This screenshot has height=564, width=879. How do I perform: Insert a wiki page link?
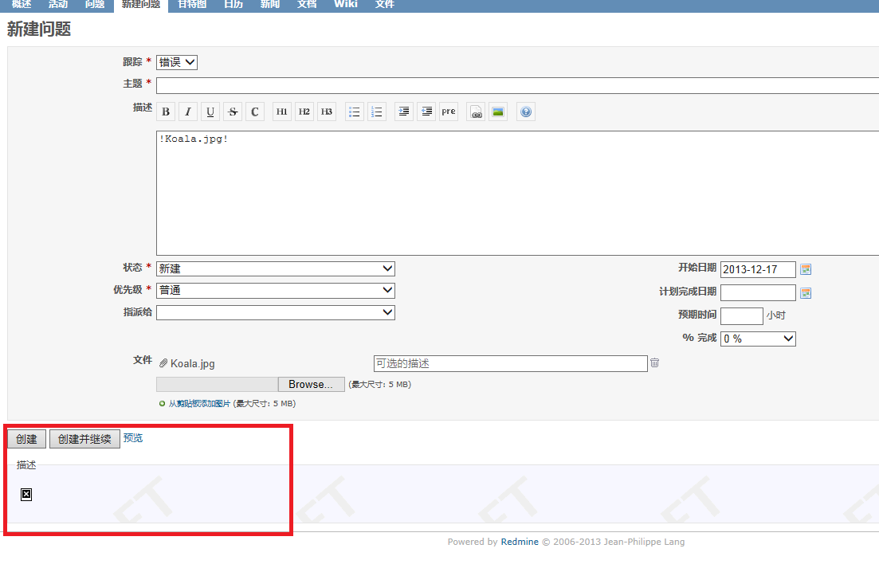(x=476, y=112)
